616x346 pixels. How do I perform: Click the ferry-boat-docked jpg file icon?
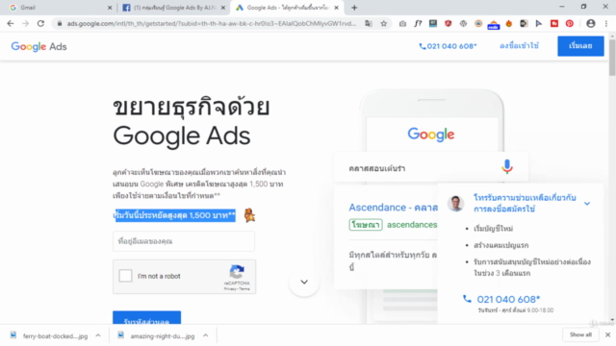click(13, 335)
